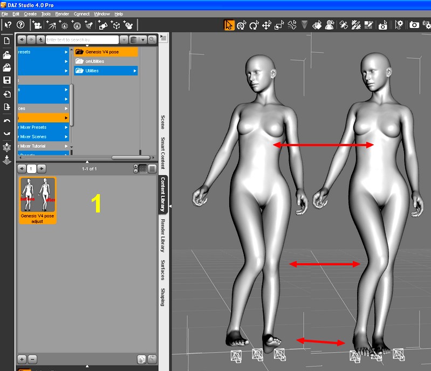Open the Edit menu
Viewport: 431px width, 371px height.
tap(16, 14)
